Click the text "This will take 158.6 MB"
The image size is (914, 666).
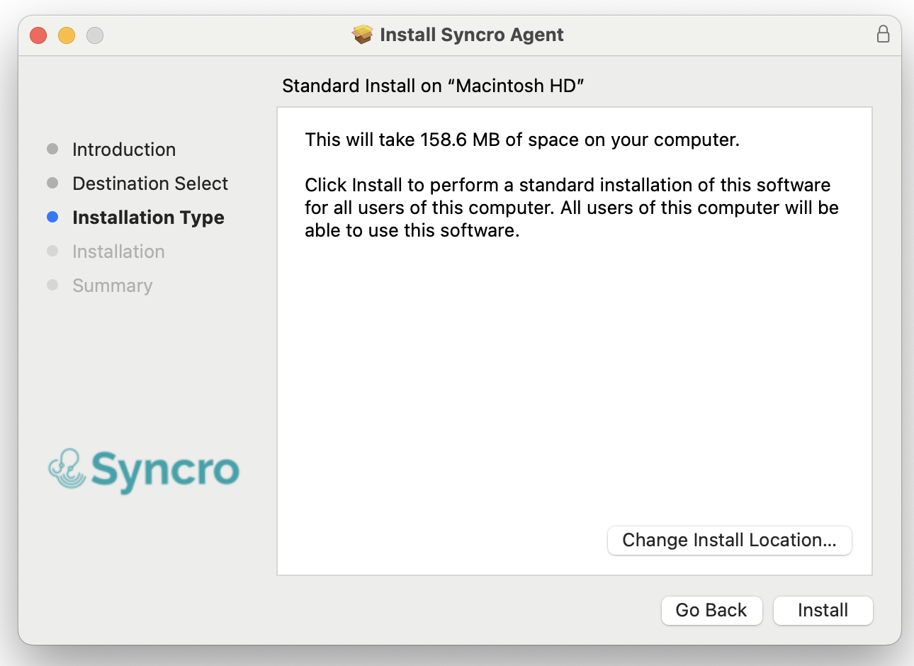pos(402,140)
